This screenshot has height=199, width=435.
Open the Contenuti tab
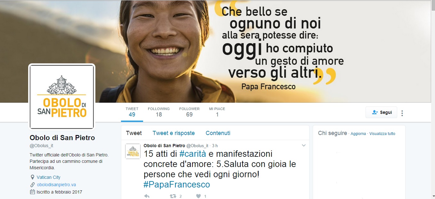tap(218, 133)
